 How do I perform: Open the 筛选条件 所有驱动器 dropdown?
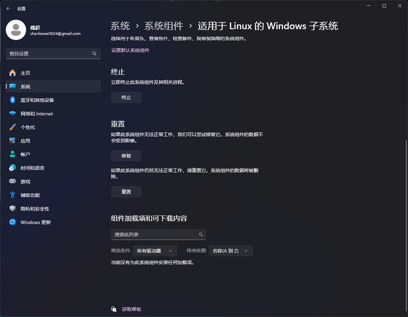pyautogui.click(x=155, y=251)
